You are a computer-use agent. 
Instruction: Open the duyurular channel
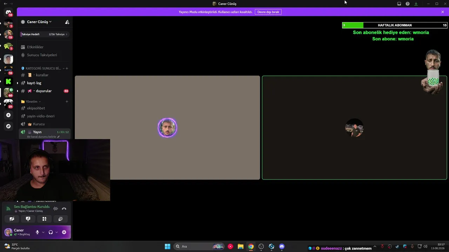[x=45, y=91]
